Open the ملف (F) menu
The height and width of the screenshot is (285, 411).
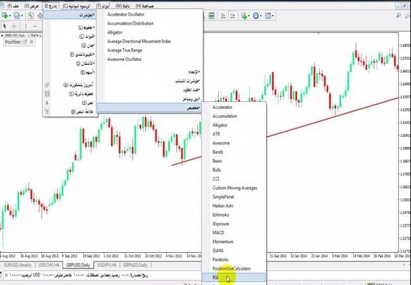(x=13, y=6)
